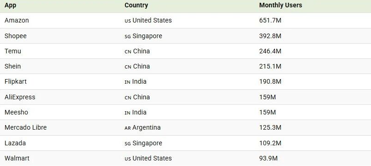The image size is (371, 166).
Task: Select the 651.7M monthly users value
Action: click(270, 20)
